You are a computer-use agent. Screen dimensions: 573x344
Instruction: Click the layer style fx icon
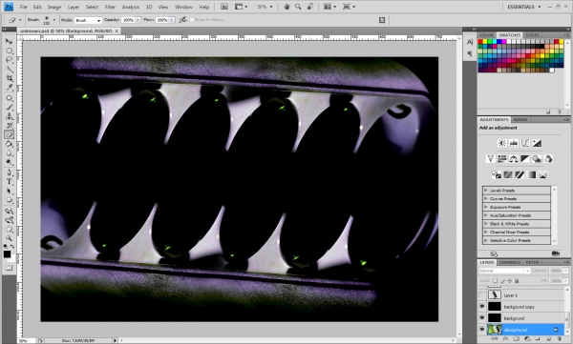point(505,339)
